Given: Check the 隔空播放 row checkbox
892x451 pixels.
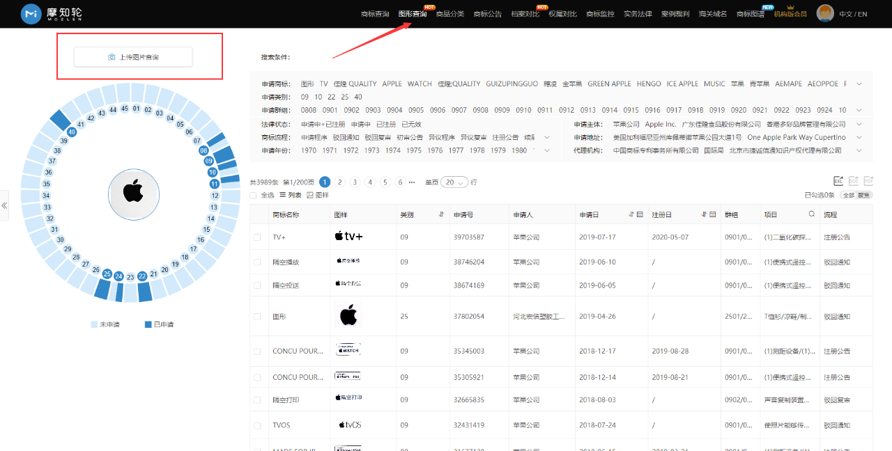Looking at the screenshot, I should [257, 262].
